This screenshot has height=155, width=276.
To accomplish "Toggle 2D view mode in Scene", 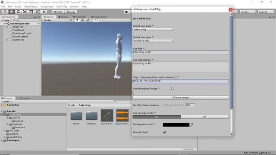I will 71,20.
